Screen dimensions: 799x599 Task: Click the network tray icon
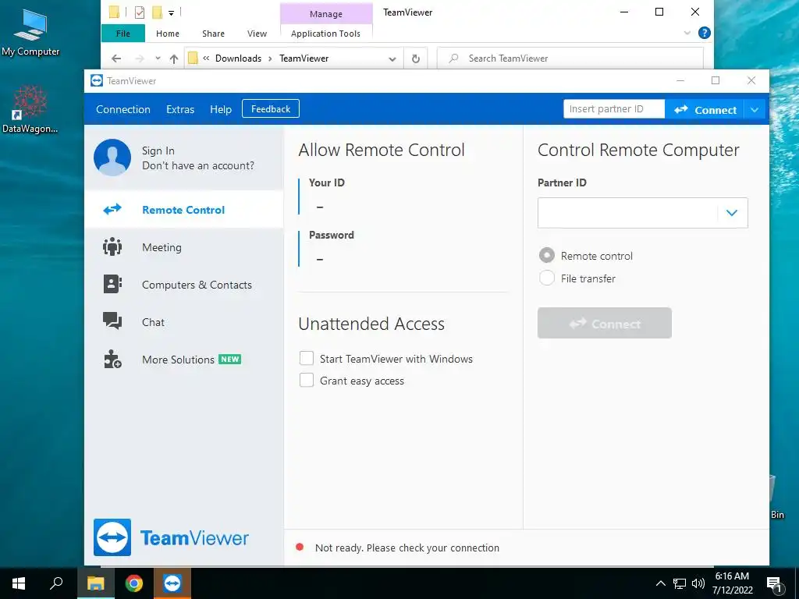pyautogui.click(x=680, y=583)
